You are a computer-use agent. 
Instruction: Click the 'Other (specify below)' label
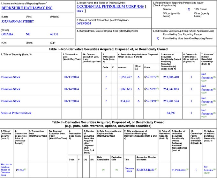[x=202, y=15]
